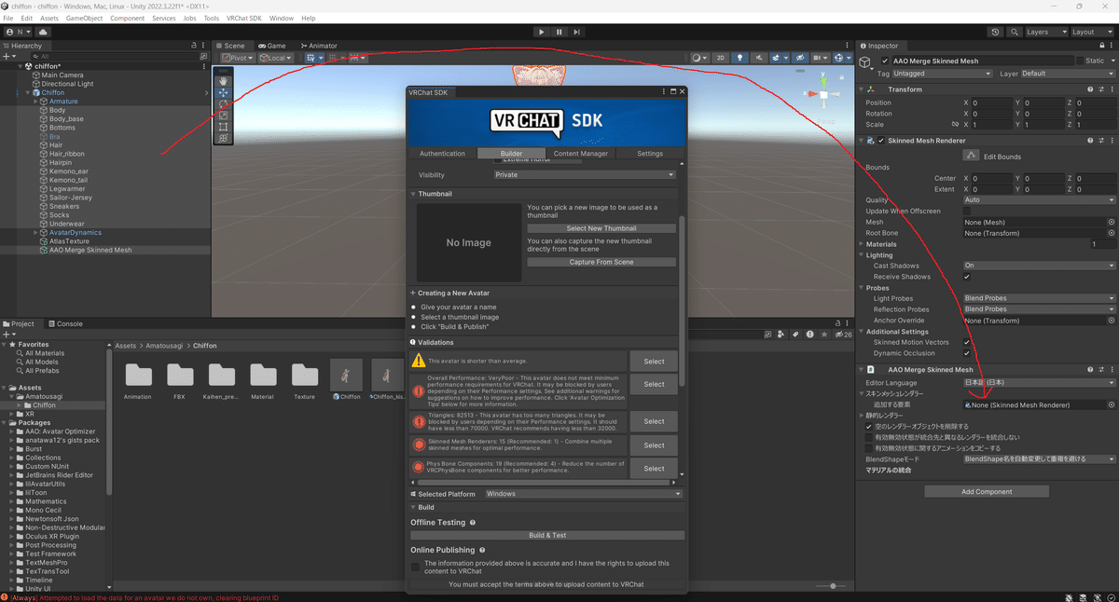Click the Build & Test button
This screenshot has height=602, width=1119.
click(x=547, y=536)
